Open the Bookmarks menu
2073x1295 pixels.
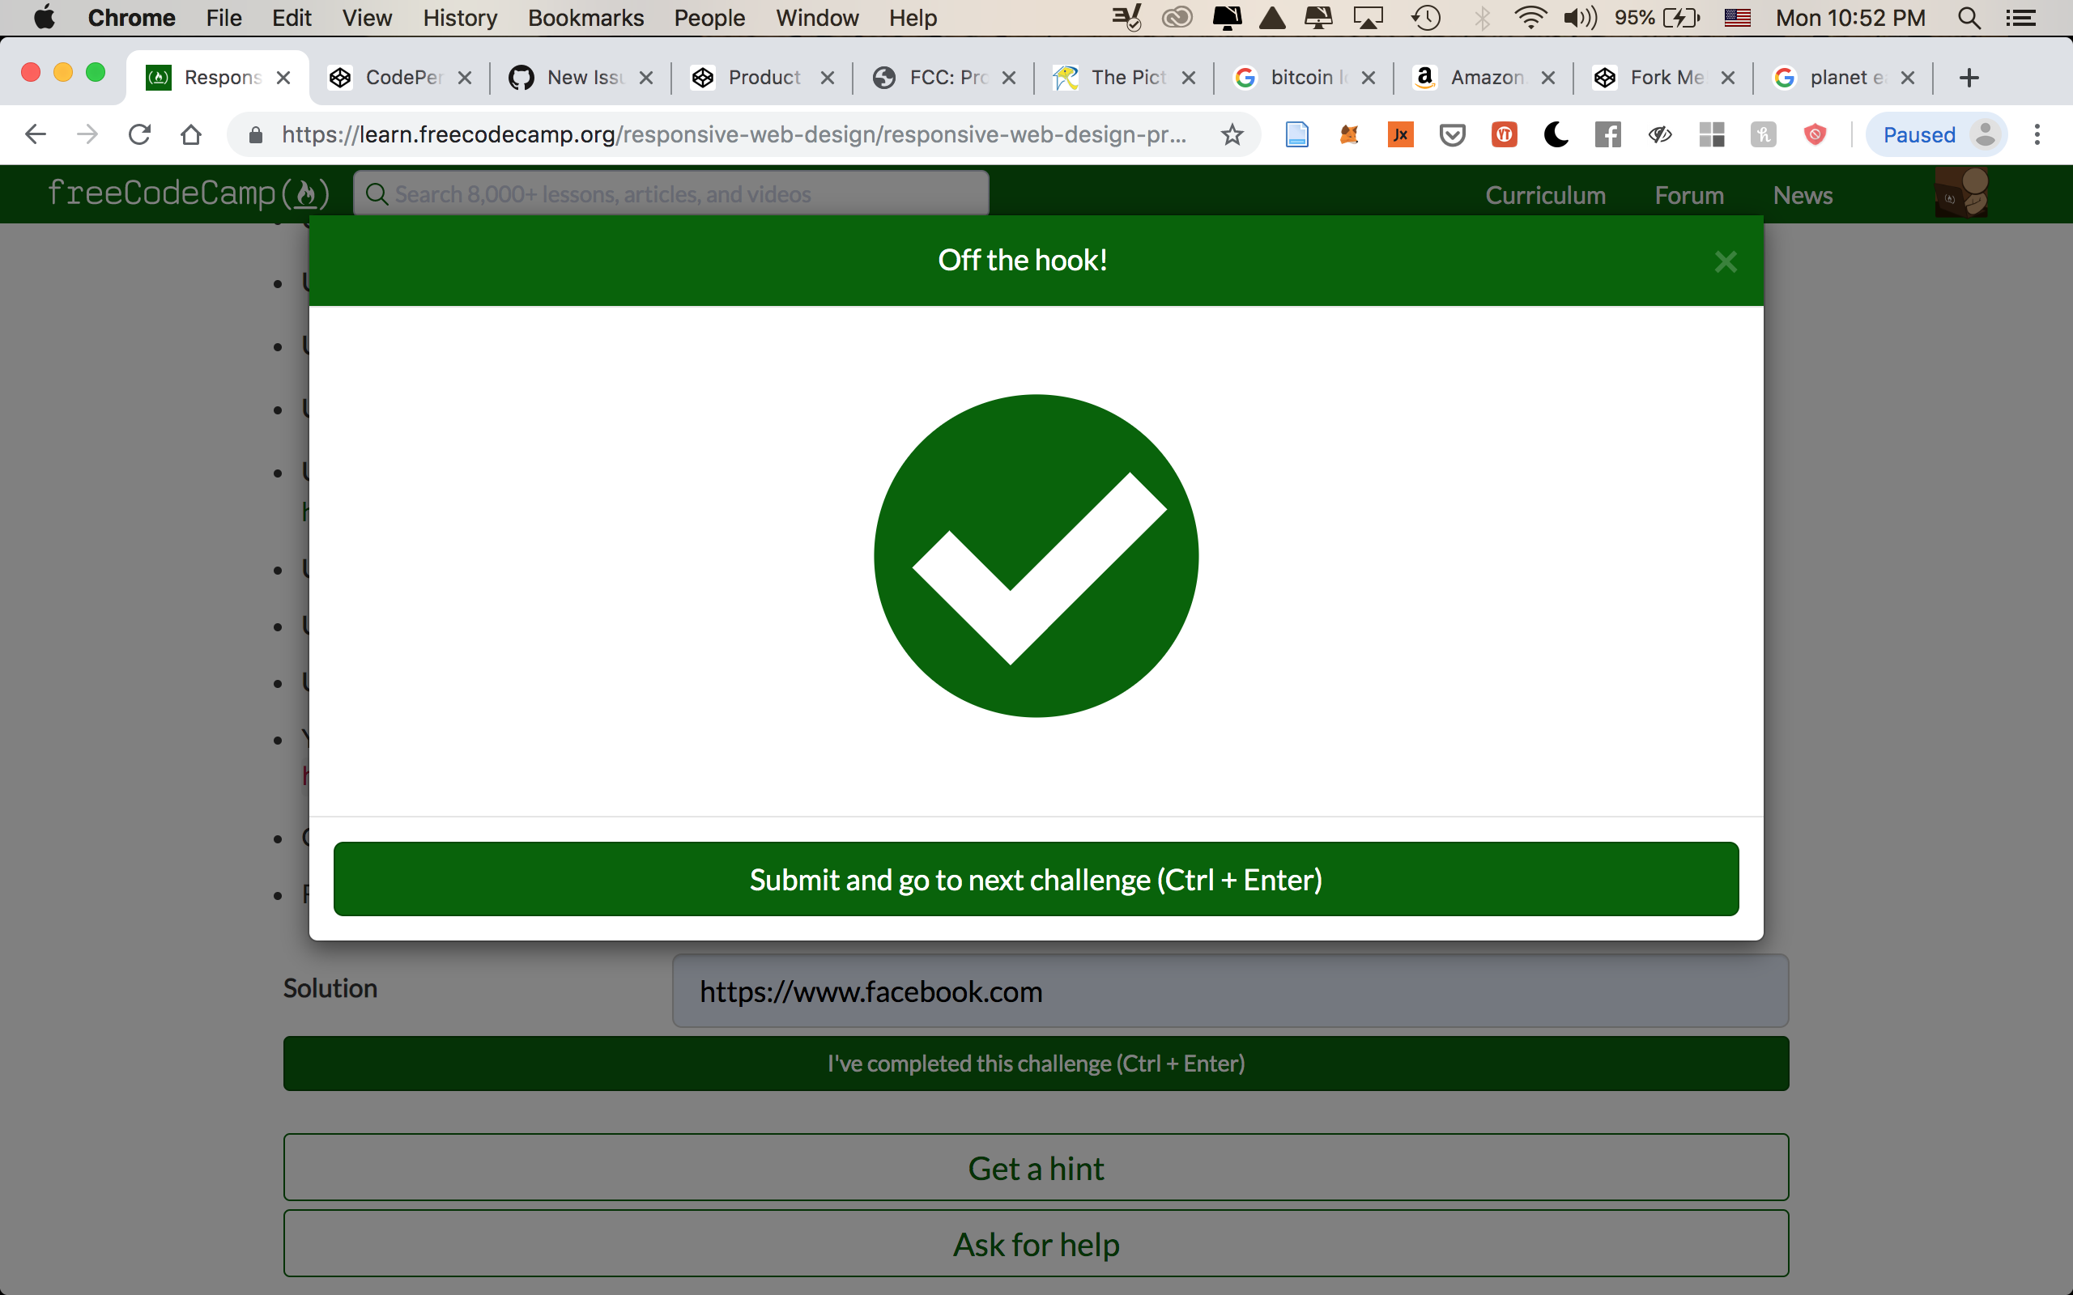[585, 18]
